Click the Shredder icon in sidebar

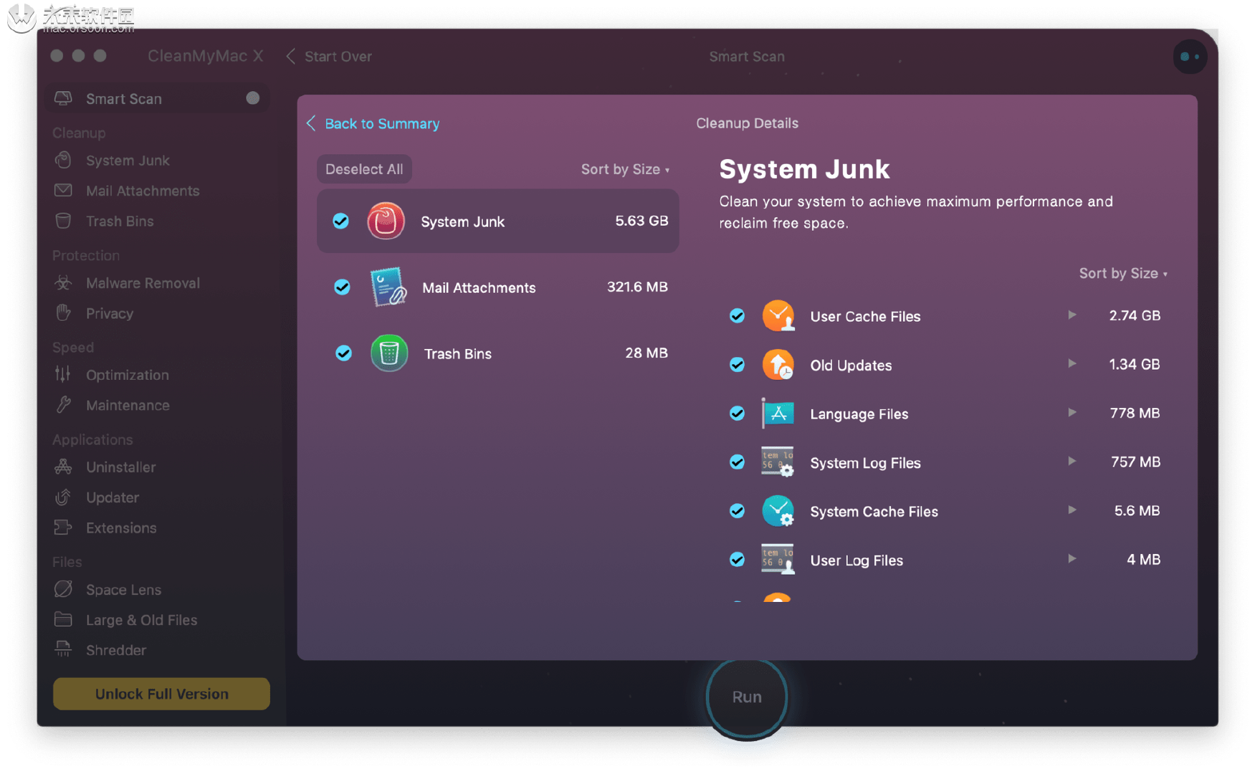[x=63, y=649]
